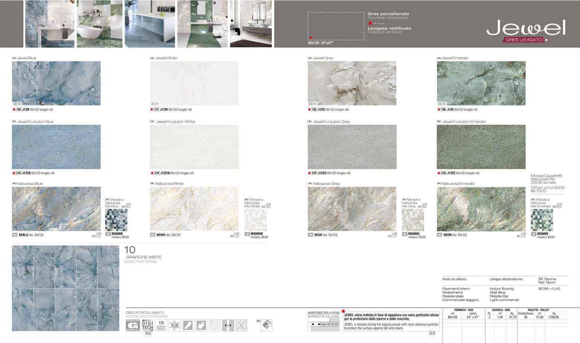Viewport: 580px width, 343px height.
Task: Click the dashed 60x120 format outline
Action: pyautogui.click(x=336, y=26)
